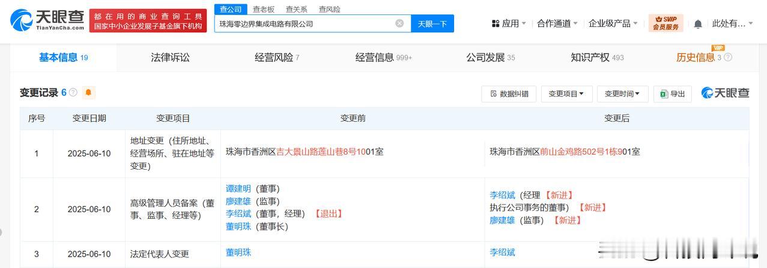
Task: Open the 应用 apps dropdown
Action: 509,23
